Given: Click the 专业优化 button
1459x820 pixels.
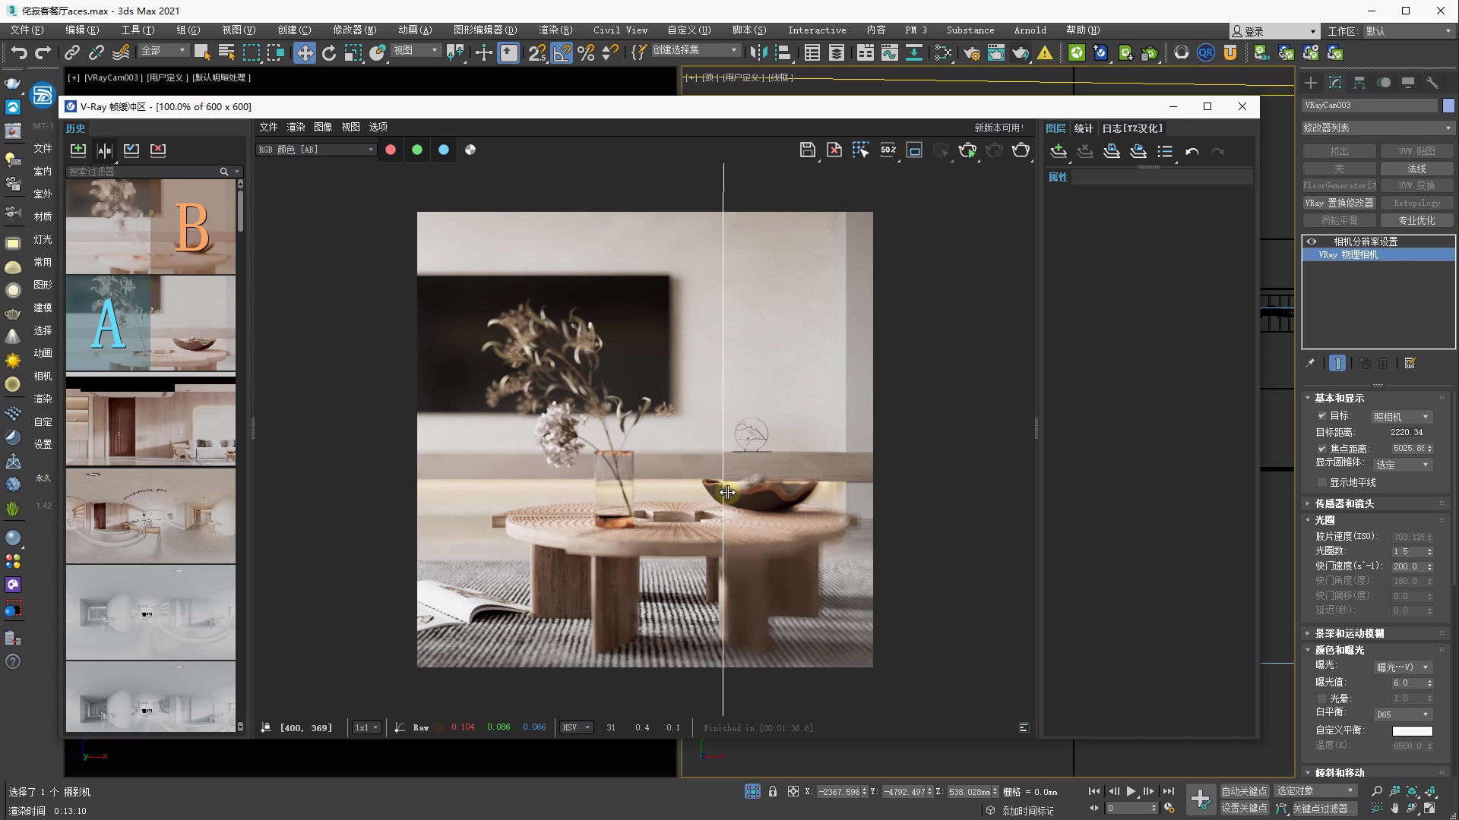Looking at the screenshot, I should coord(1416,221).
